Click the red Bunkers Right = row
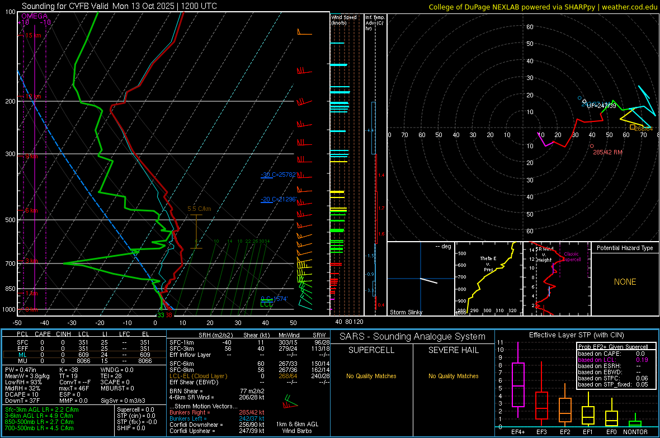Screen dimensions: 660x438 click(217, 412)
